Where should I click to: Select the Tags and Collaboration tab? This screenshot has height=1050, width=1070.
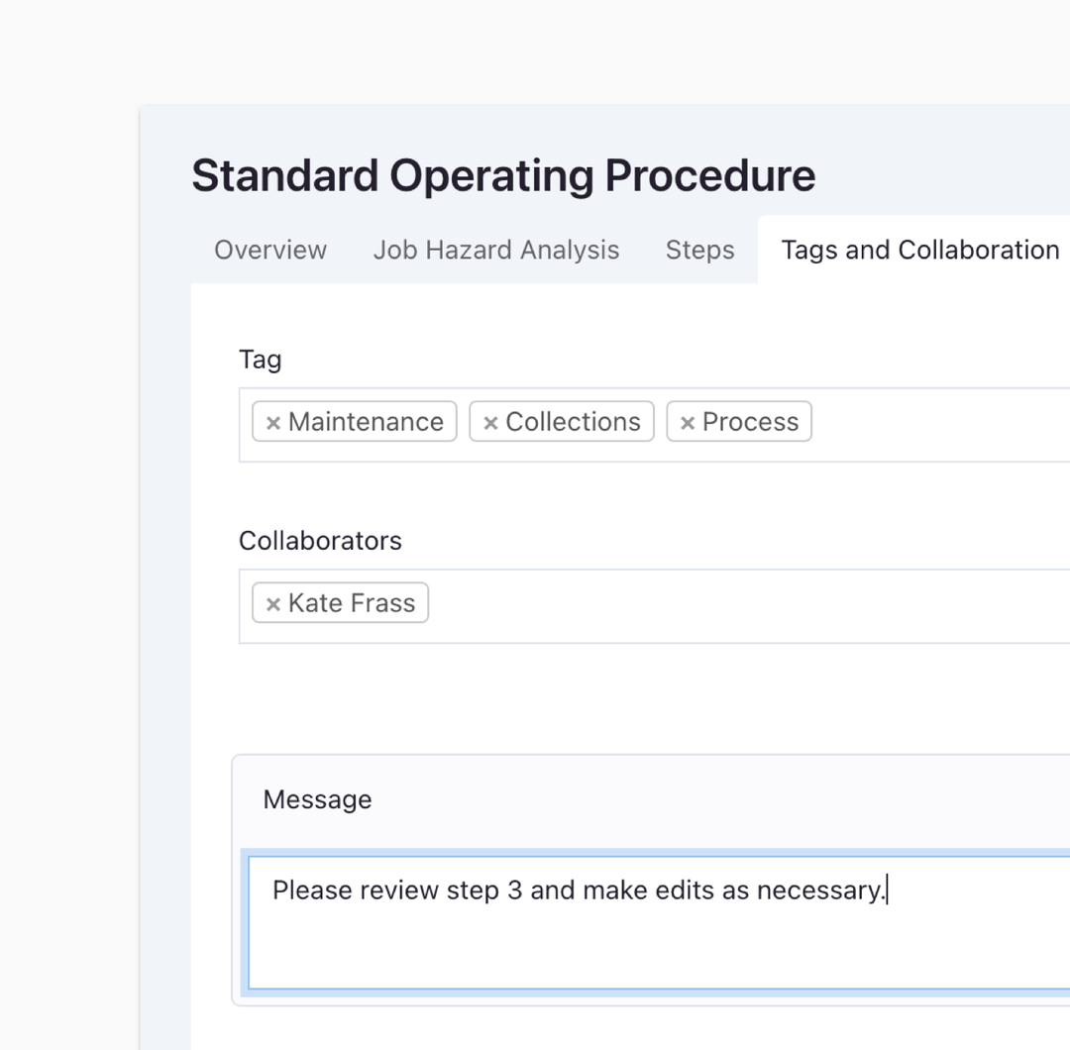(x=918, y=250)
